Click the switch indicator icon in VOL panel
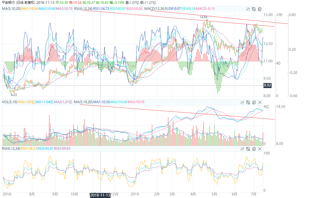Screen dimensions: 324x198 click(248, 102)
